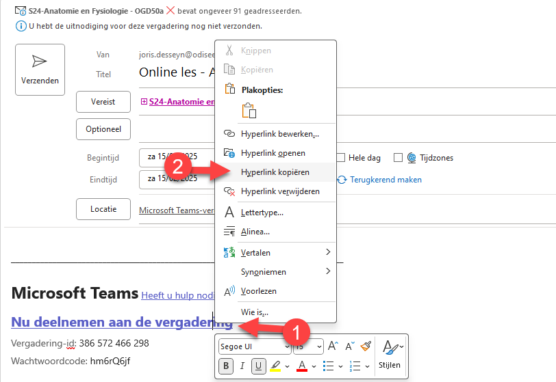Click Nu deelnemen aan de vergadering link

pos(122,322)
